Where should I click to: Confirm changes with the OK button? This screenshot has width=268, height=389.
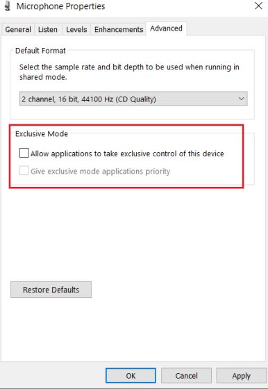(131, 376)
